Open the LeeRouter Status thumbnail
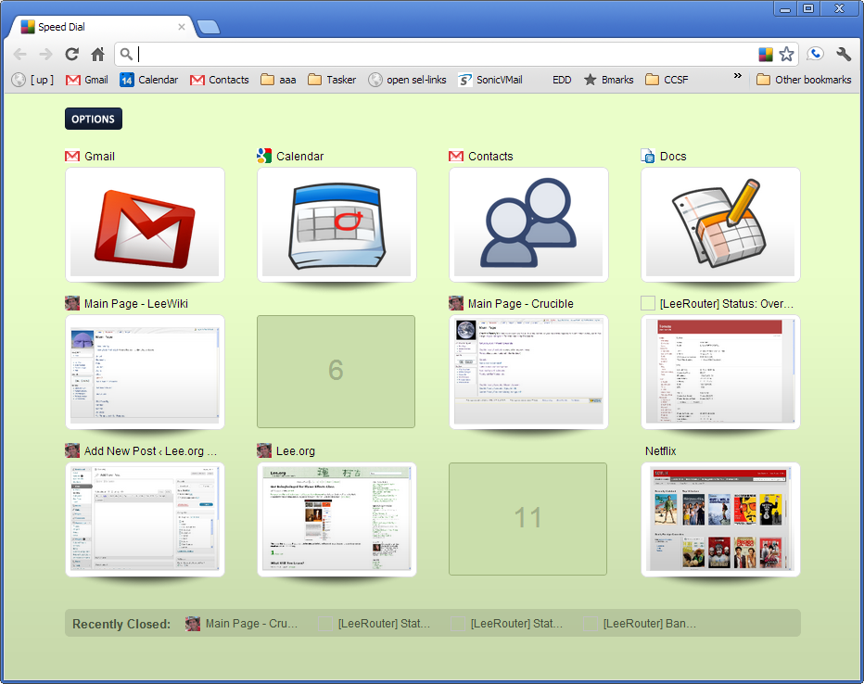 tap(720, 372)
